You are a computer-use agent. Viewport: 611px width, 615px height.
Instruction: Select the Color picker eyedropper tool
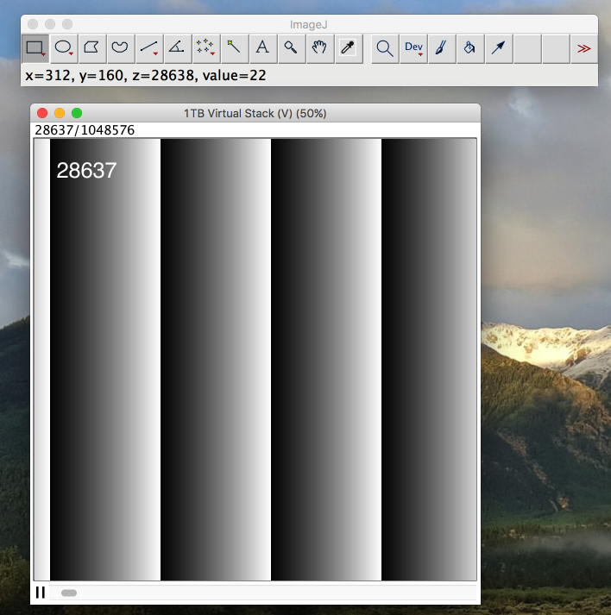pos(348,48)
